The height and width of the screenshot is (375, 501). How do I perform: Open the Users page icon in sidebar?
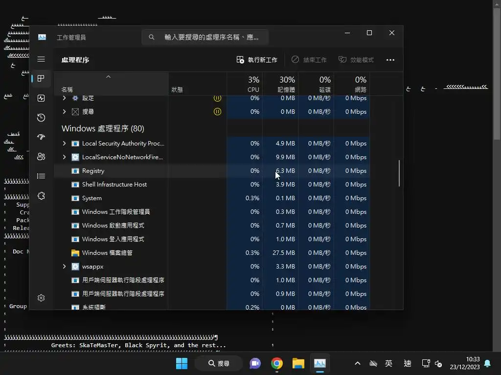pos(41,157)
